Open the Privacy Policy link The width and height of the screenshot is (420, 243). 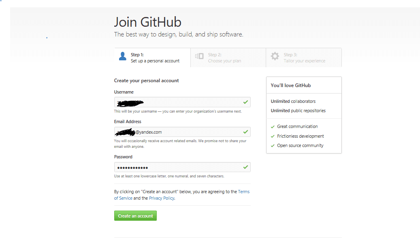(161, 198)
